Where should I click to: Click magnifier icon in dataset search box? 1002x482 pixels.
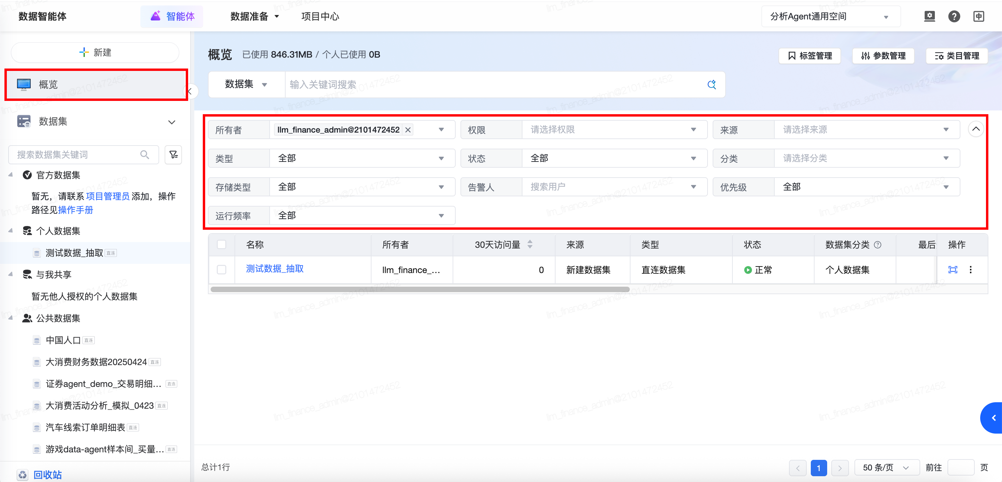pyautogui.click(x=145, y=155)
